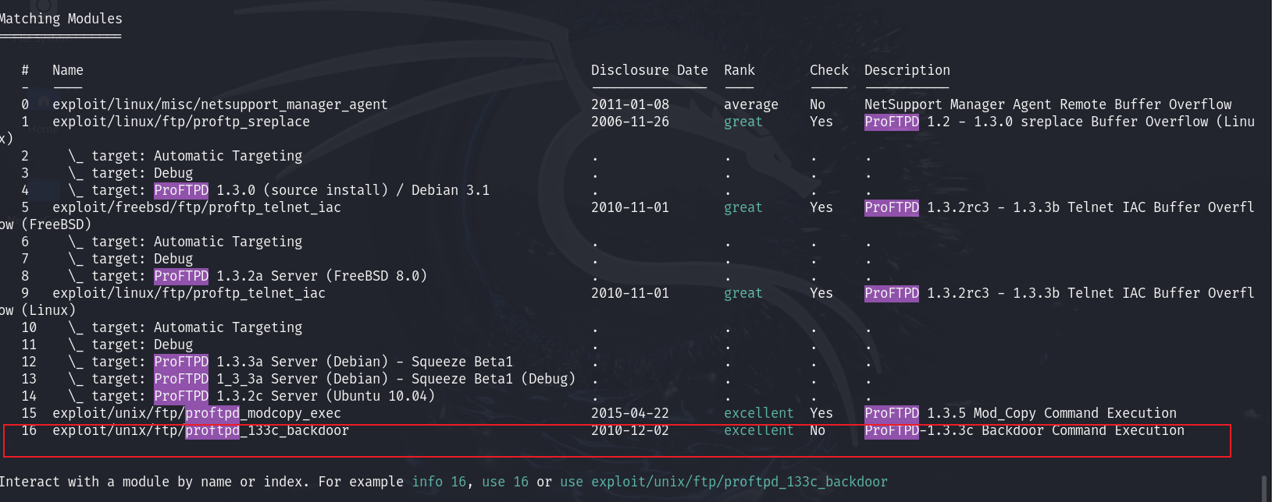Click the Check column header
This screenshot has height=502, width=1272.
(829, 70)
